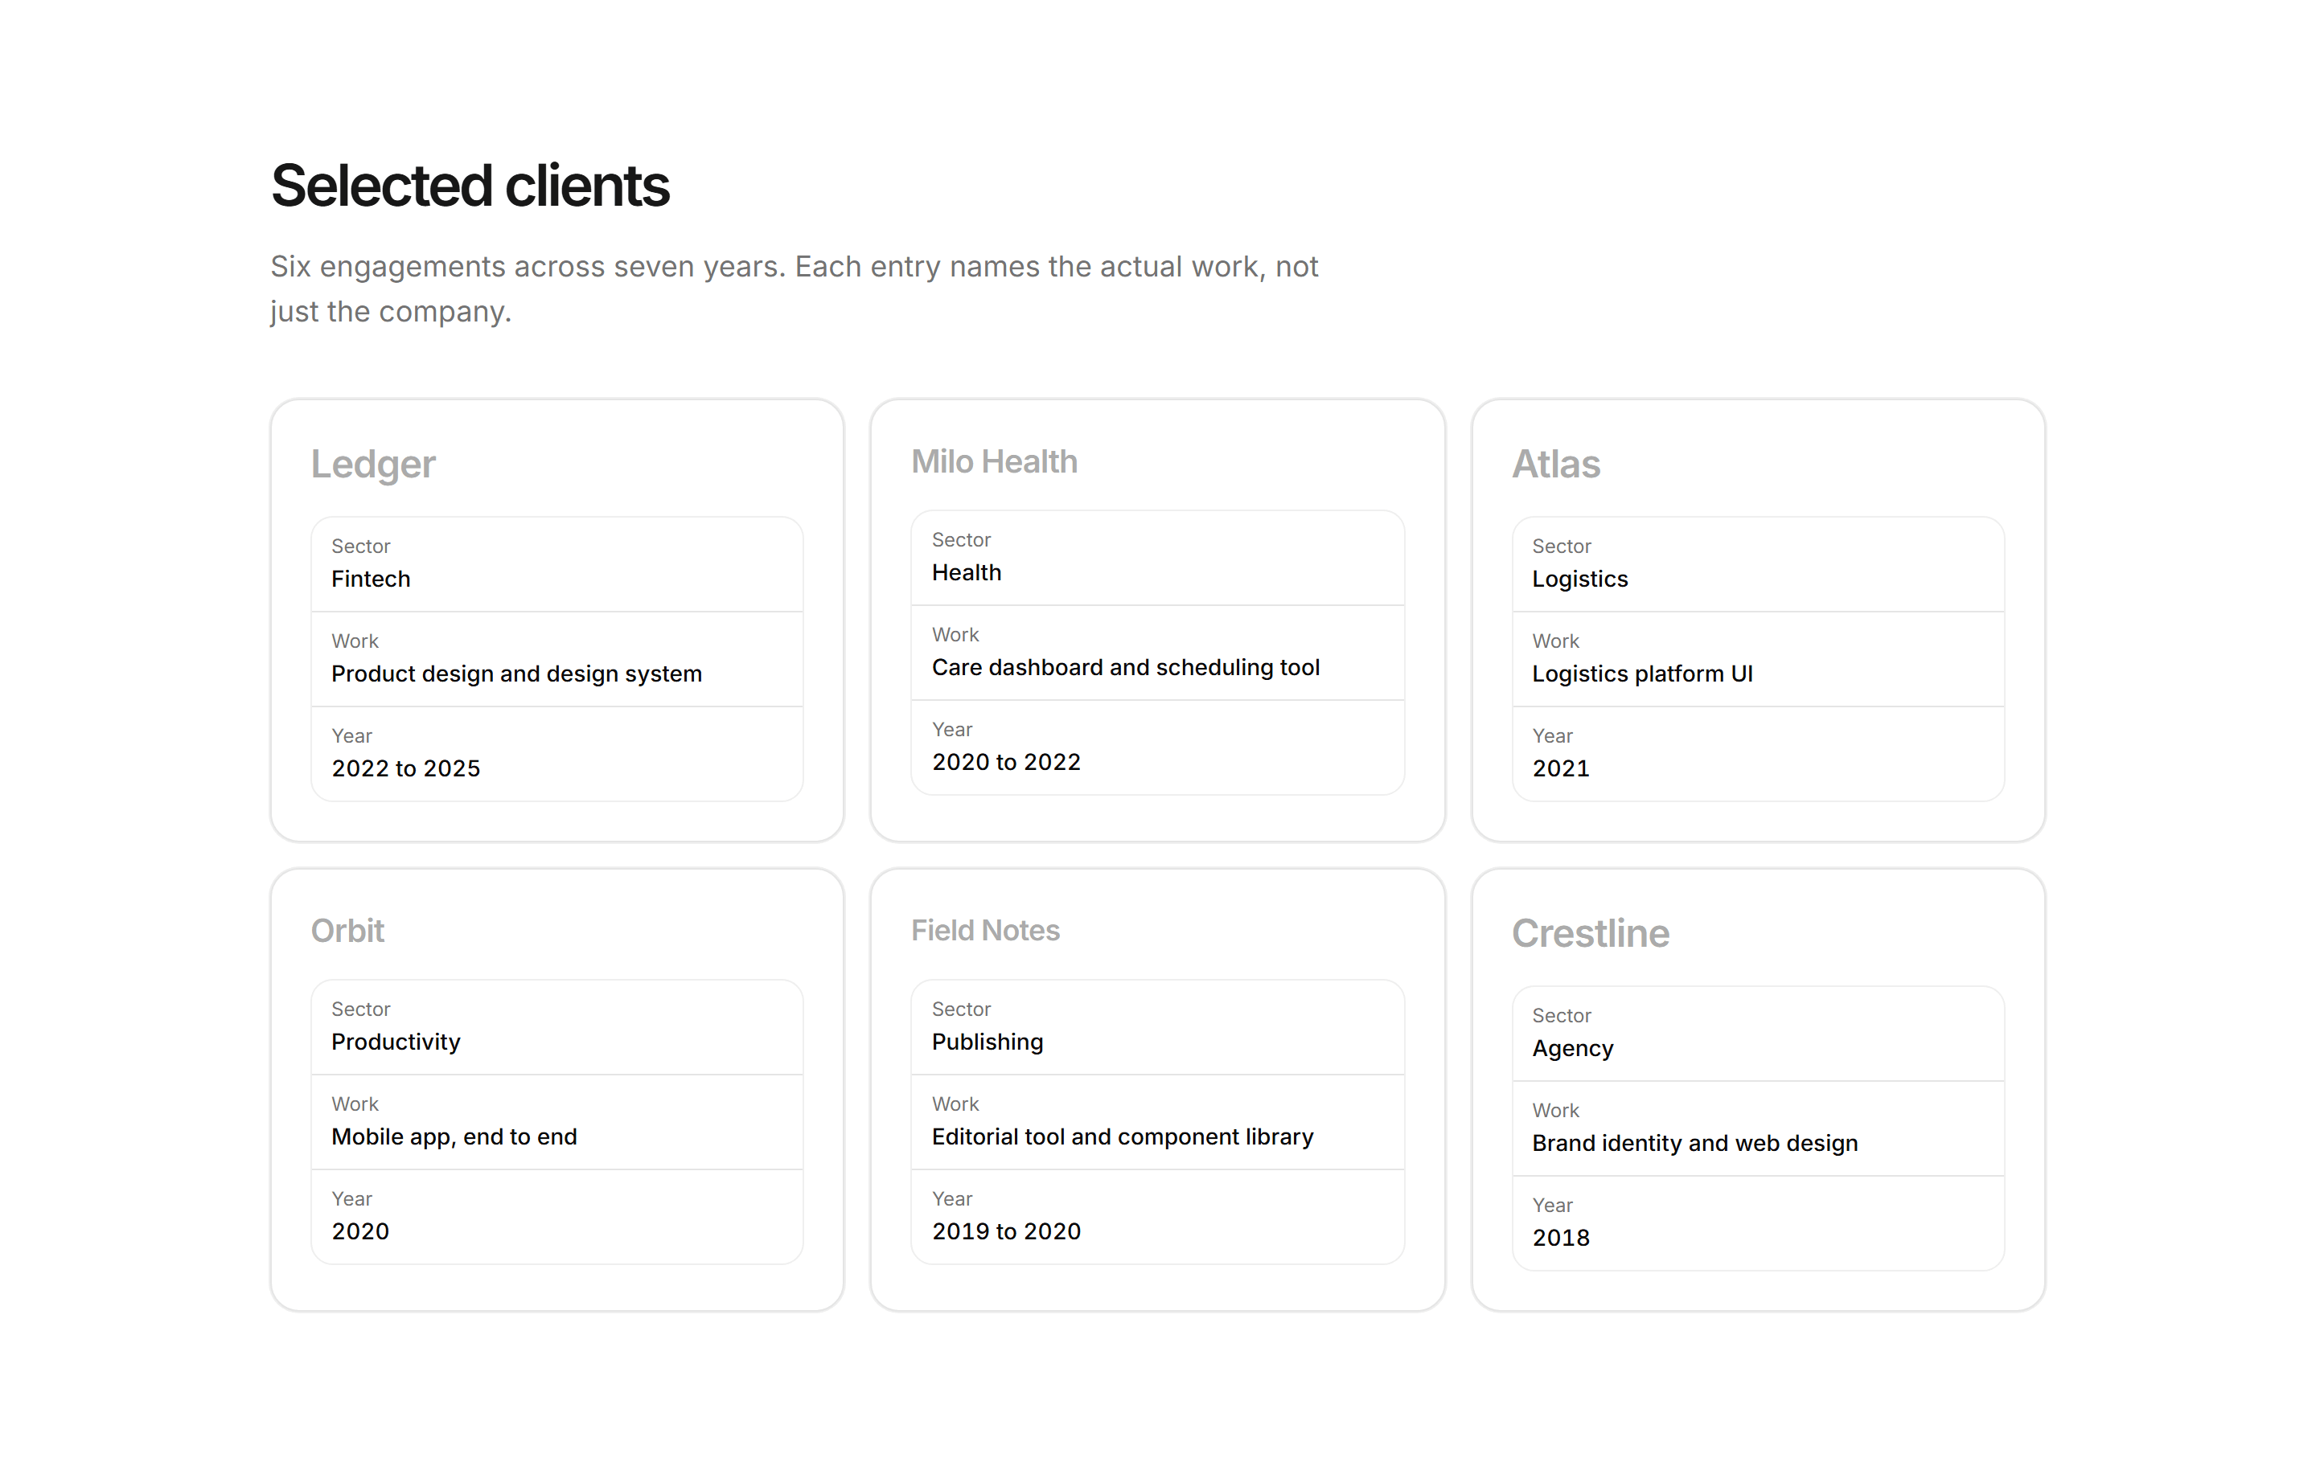The width and height of the screenshot is (2316, 1466).
Task: Select the Atlas client name
Action: (1556, 465)
